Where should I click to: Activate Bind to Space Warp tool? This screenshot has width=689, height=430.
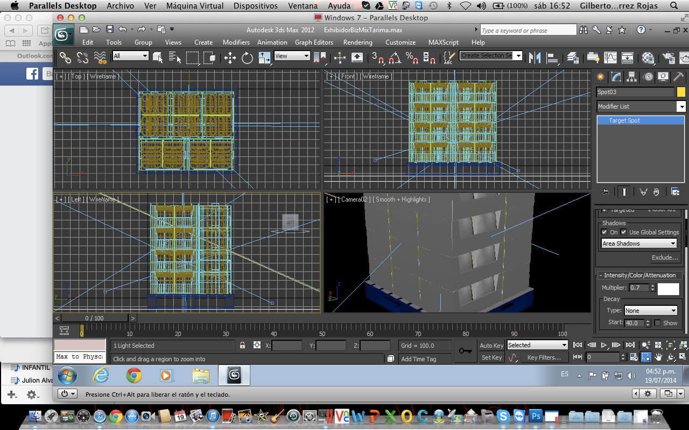point(100,57)
